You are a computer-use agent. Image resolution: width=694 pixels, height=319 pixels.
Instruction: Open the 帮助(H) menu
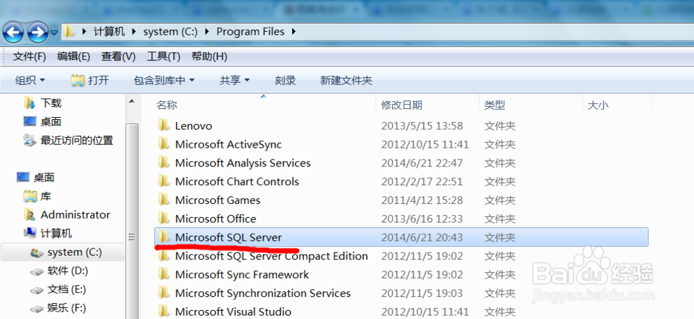tap(210, 57)
